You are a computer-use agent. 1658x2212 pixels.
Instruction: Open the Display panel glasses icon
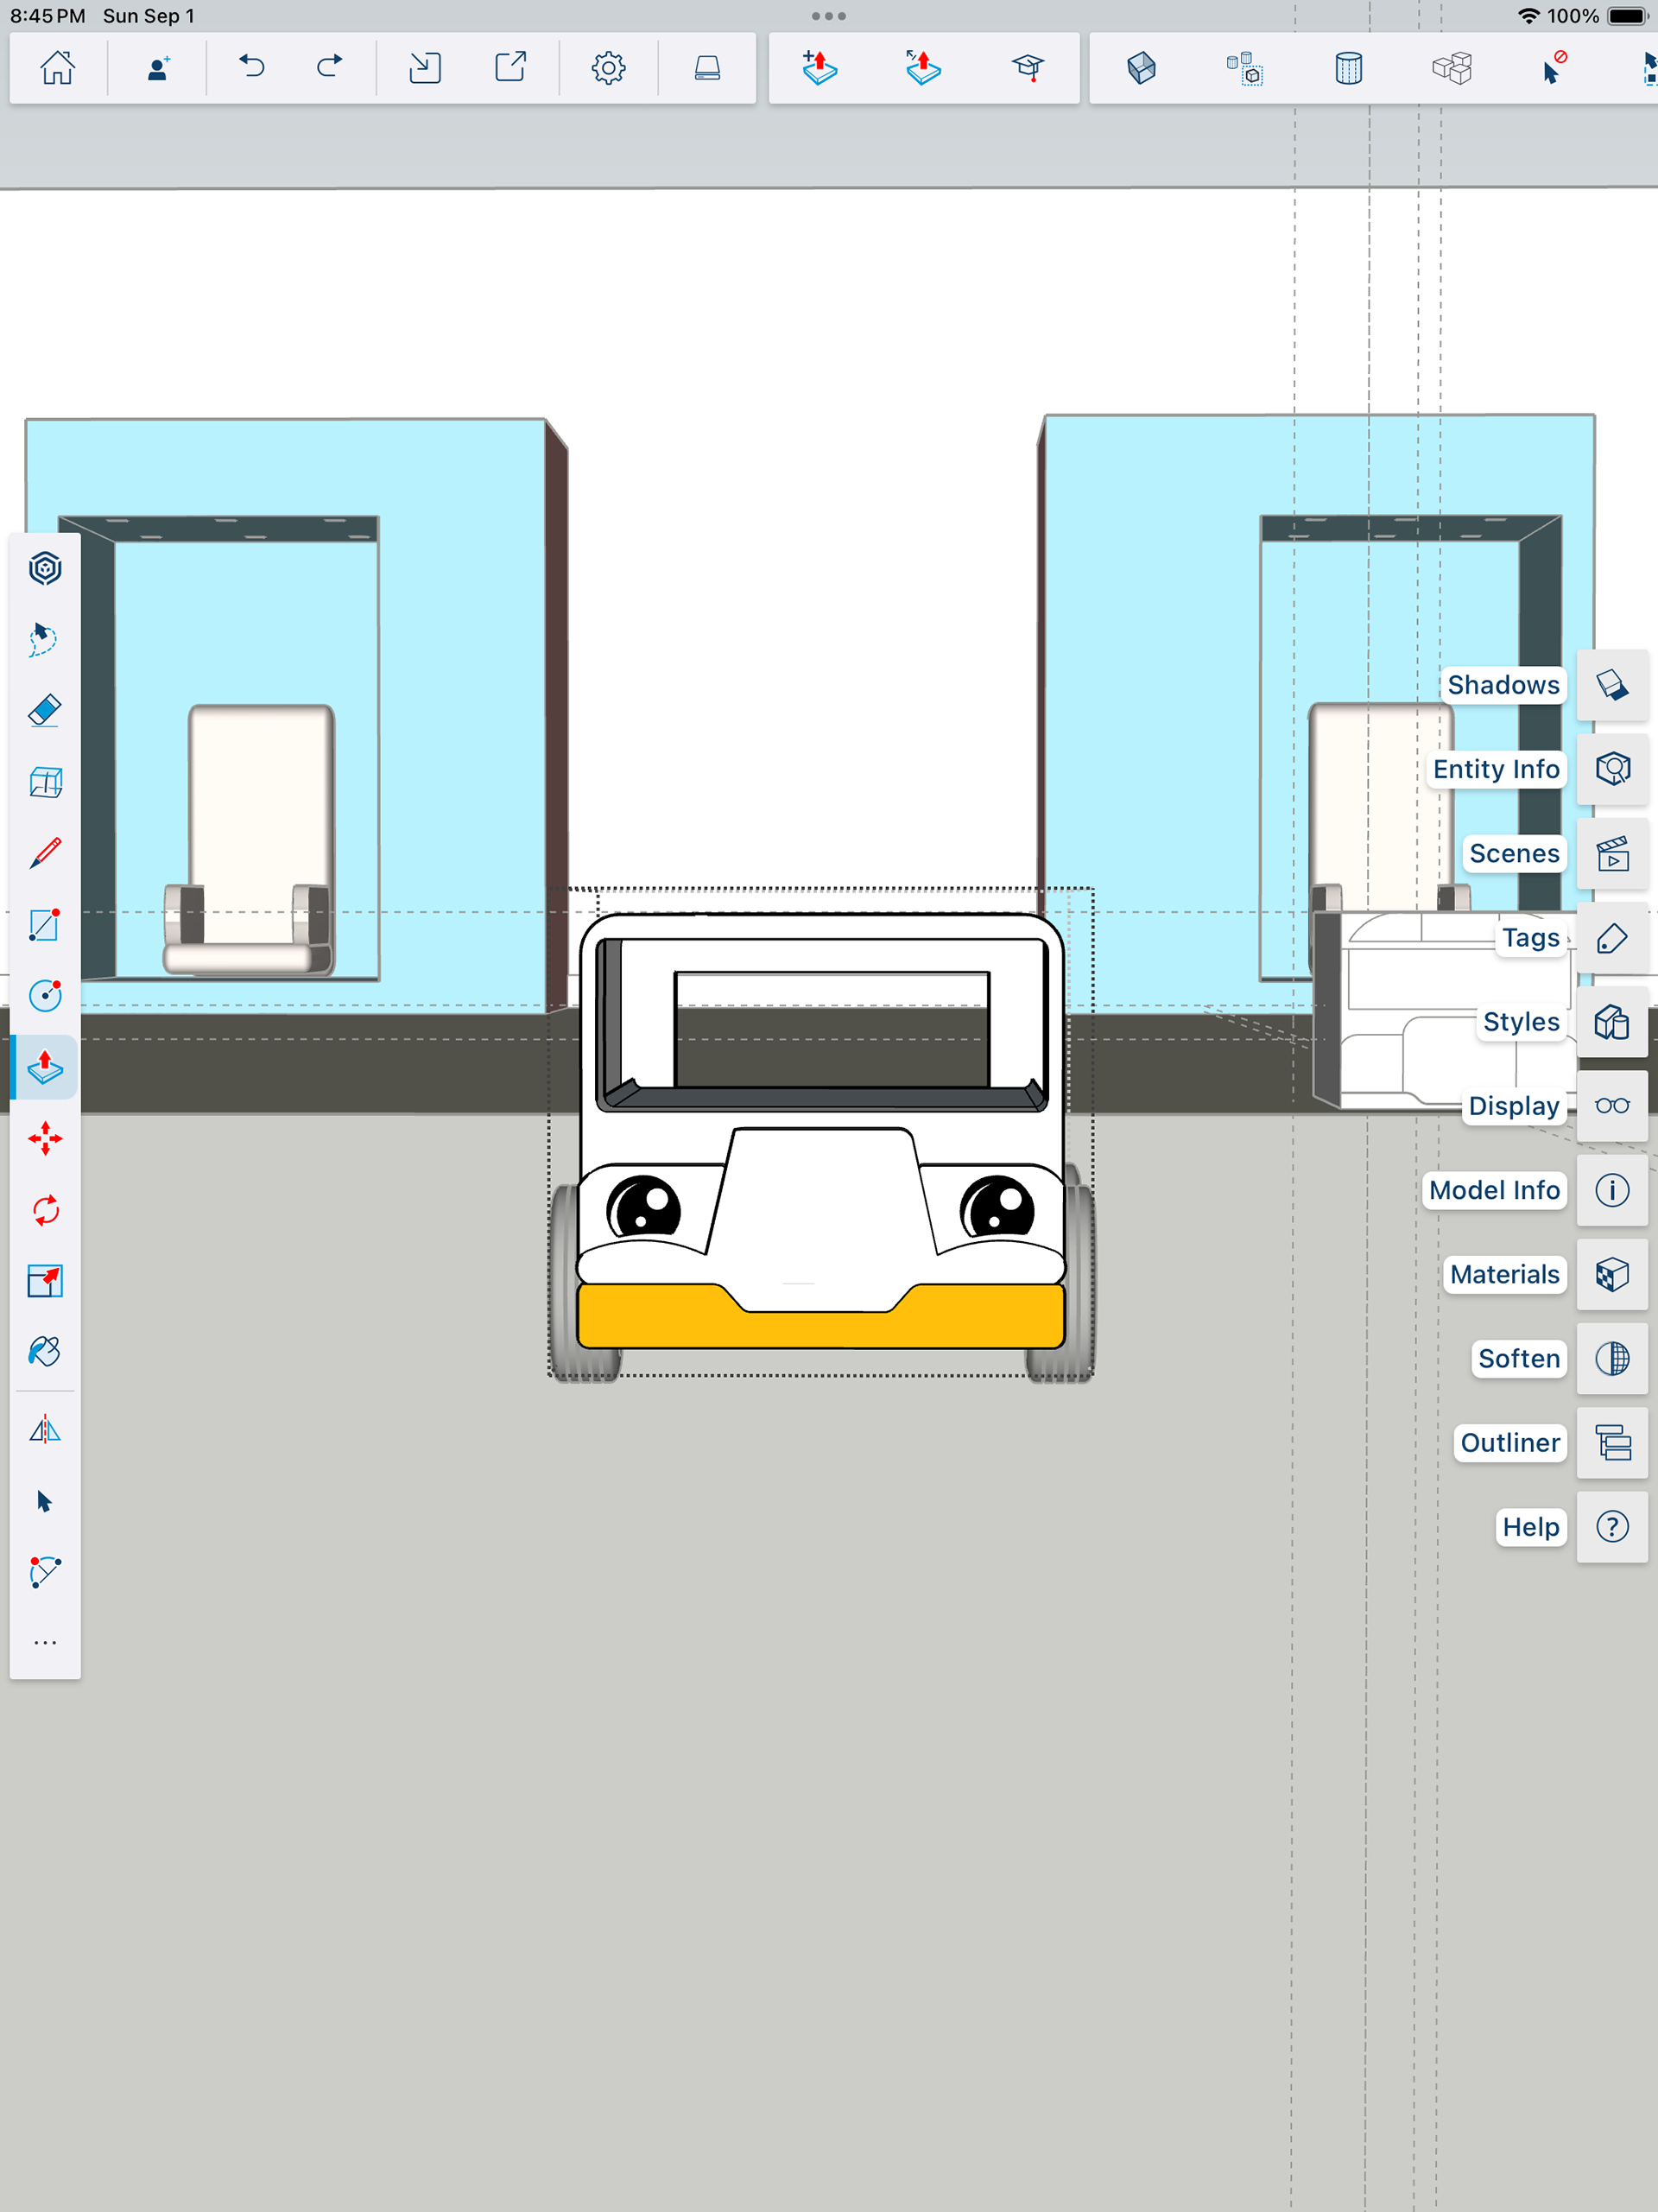pos(1612,1106)
